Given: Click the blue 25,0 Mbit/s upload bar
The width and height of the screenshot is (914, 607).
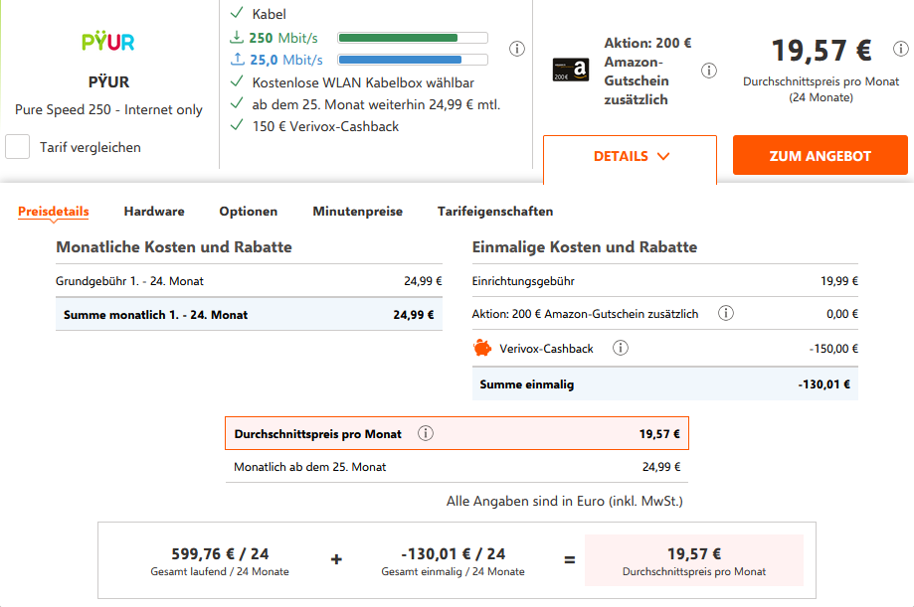Looking at the screenshot, I should pos(413,60).
